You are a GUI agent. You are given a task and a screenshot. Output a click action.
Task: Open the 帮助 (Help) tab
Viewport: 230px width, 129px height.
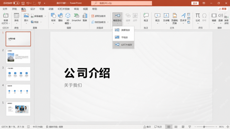(95, 9)
